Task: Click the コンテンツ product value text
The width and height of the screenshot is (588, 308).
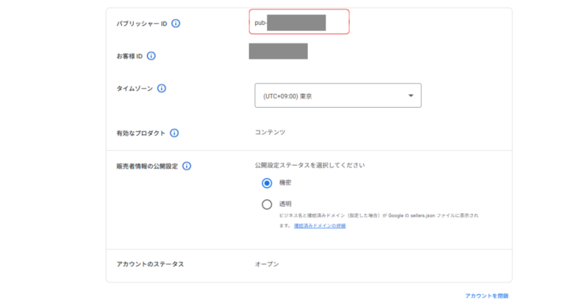Action: [270, 133]
